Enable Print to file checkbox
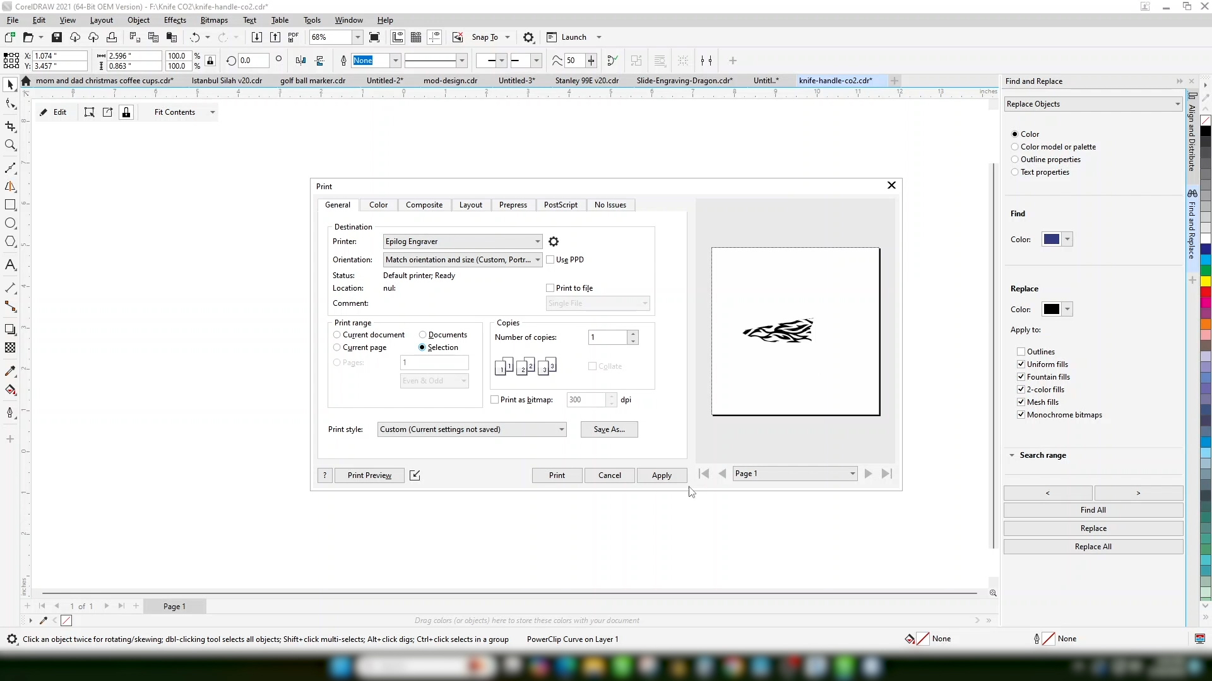Image resolution: width=1212 pixels, height=681 pixels. click(550, 288)
